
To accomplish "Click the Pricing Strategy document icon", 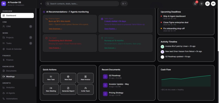I will pyautogui.click(x=105, y=94).
